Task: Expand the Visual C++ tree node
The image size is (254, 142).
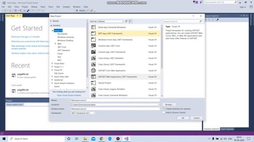Action: 52,67
